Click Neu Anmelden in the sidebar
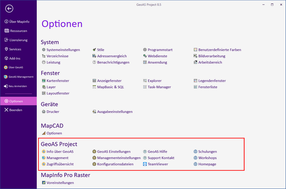 (x=18, y=86)
